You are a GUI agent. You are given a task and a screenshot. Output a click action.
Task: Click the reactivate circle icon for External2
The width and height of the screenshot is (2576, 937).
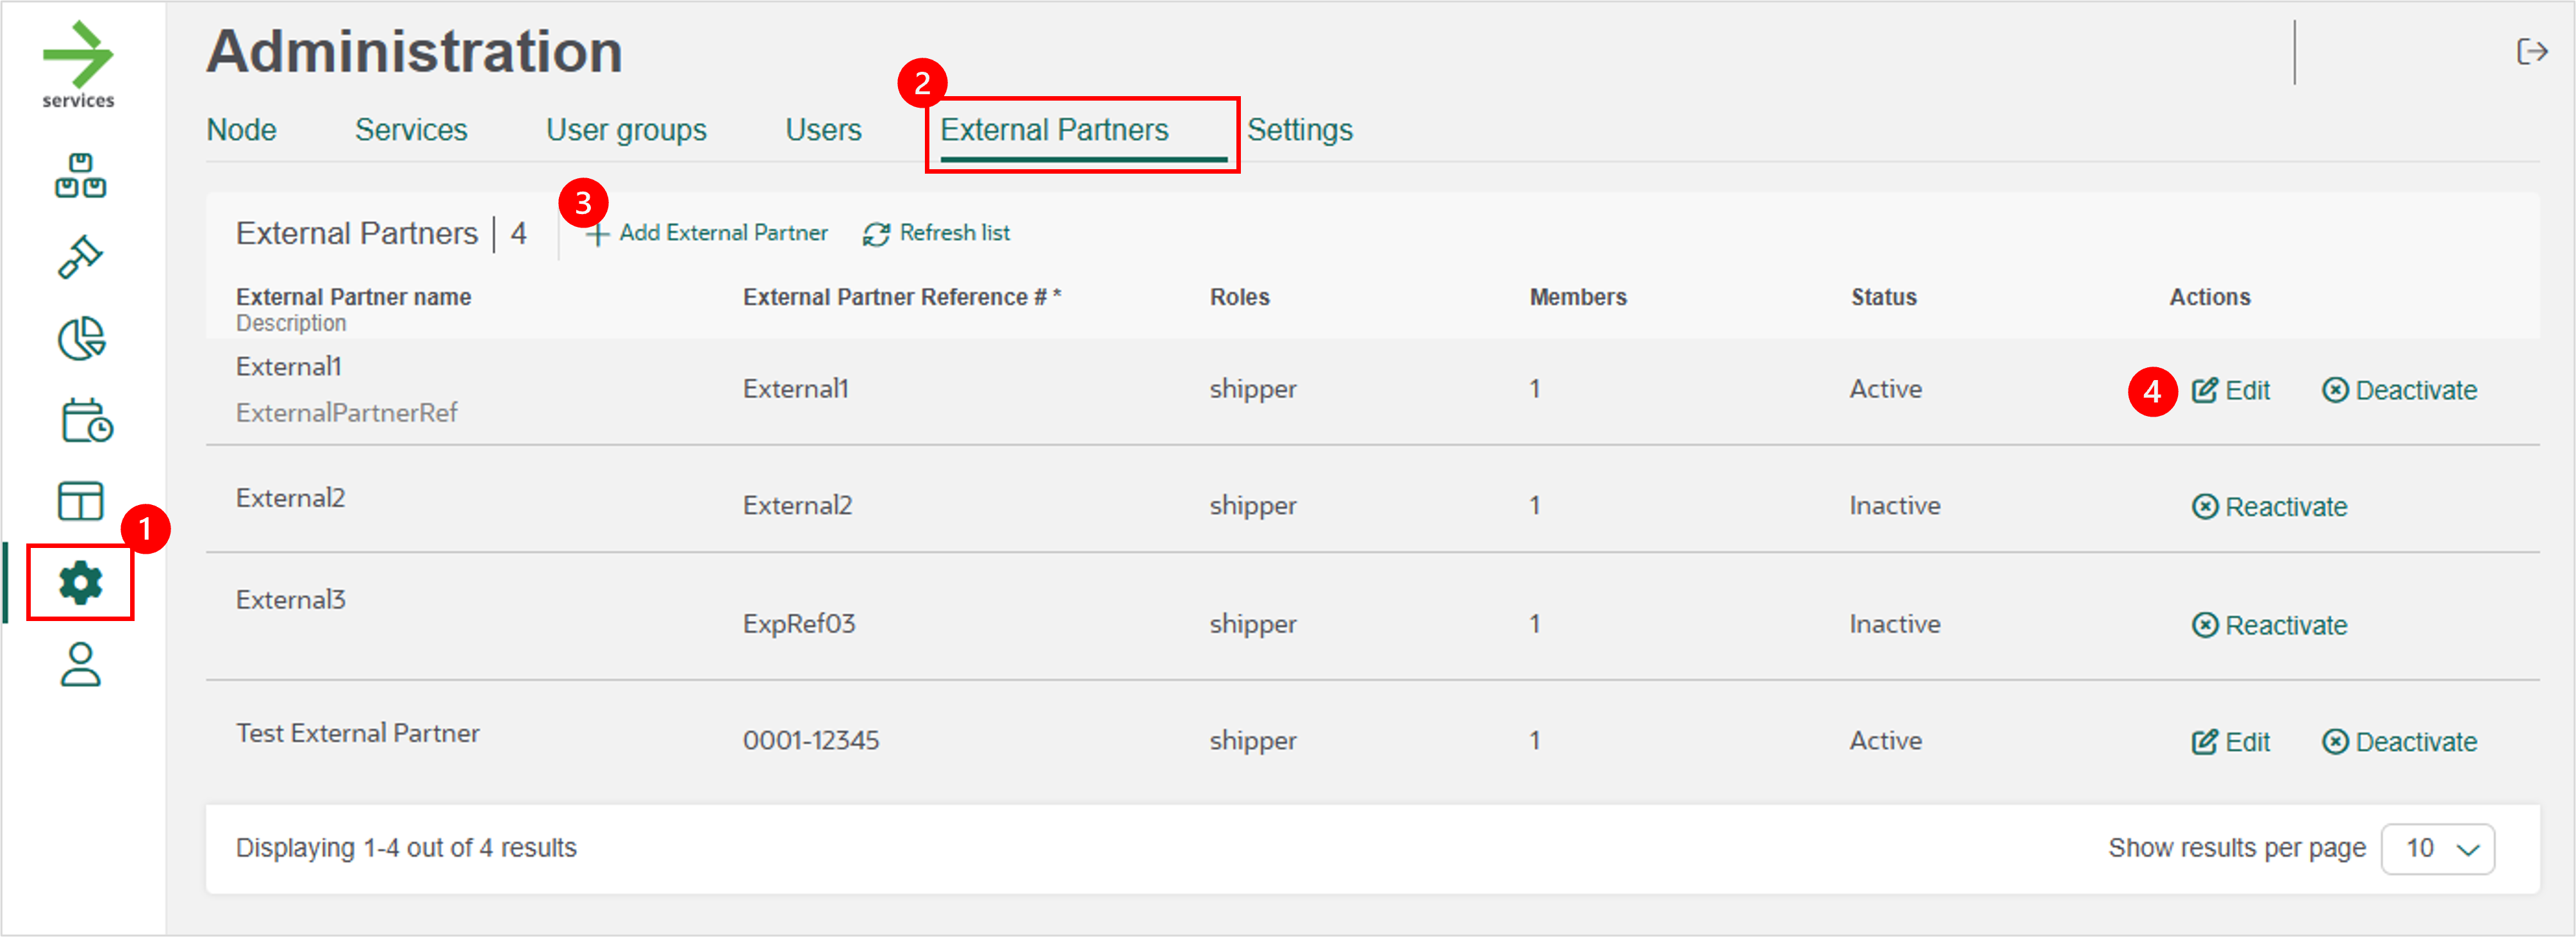[x=2204, y=506]
